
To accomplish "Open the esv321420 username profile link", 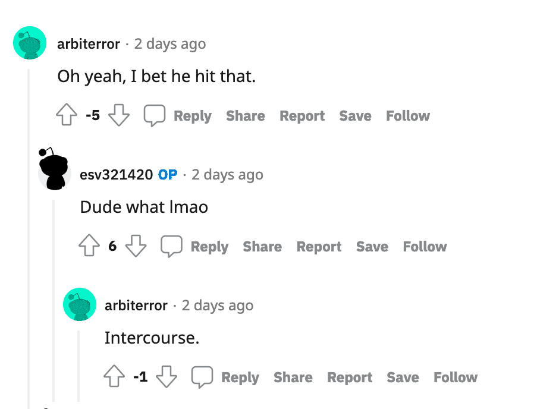I will [x=116, y=175].
